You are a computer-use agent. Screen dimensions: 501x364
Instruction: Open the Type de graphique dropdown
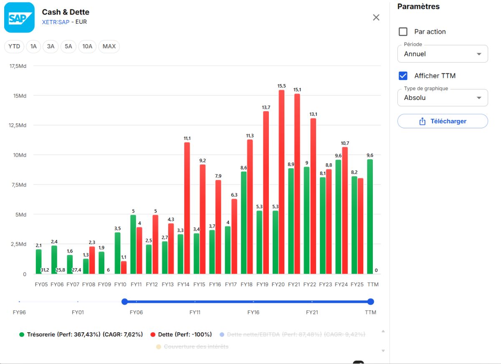(x=443, y=98)
